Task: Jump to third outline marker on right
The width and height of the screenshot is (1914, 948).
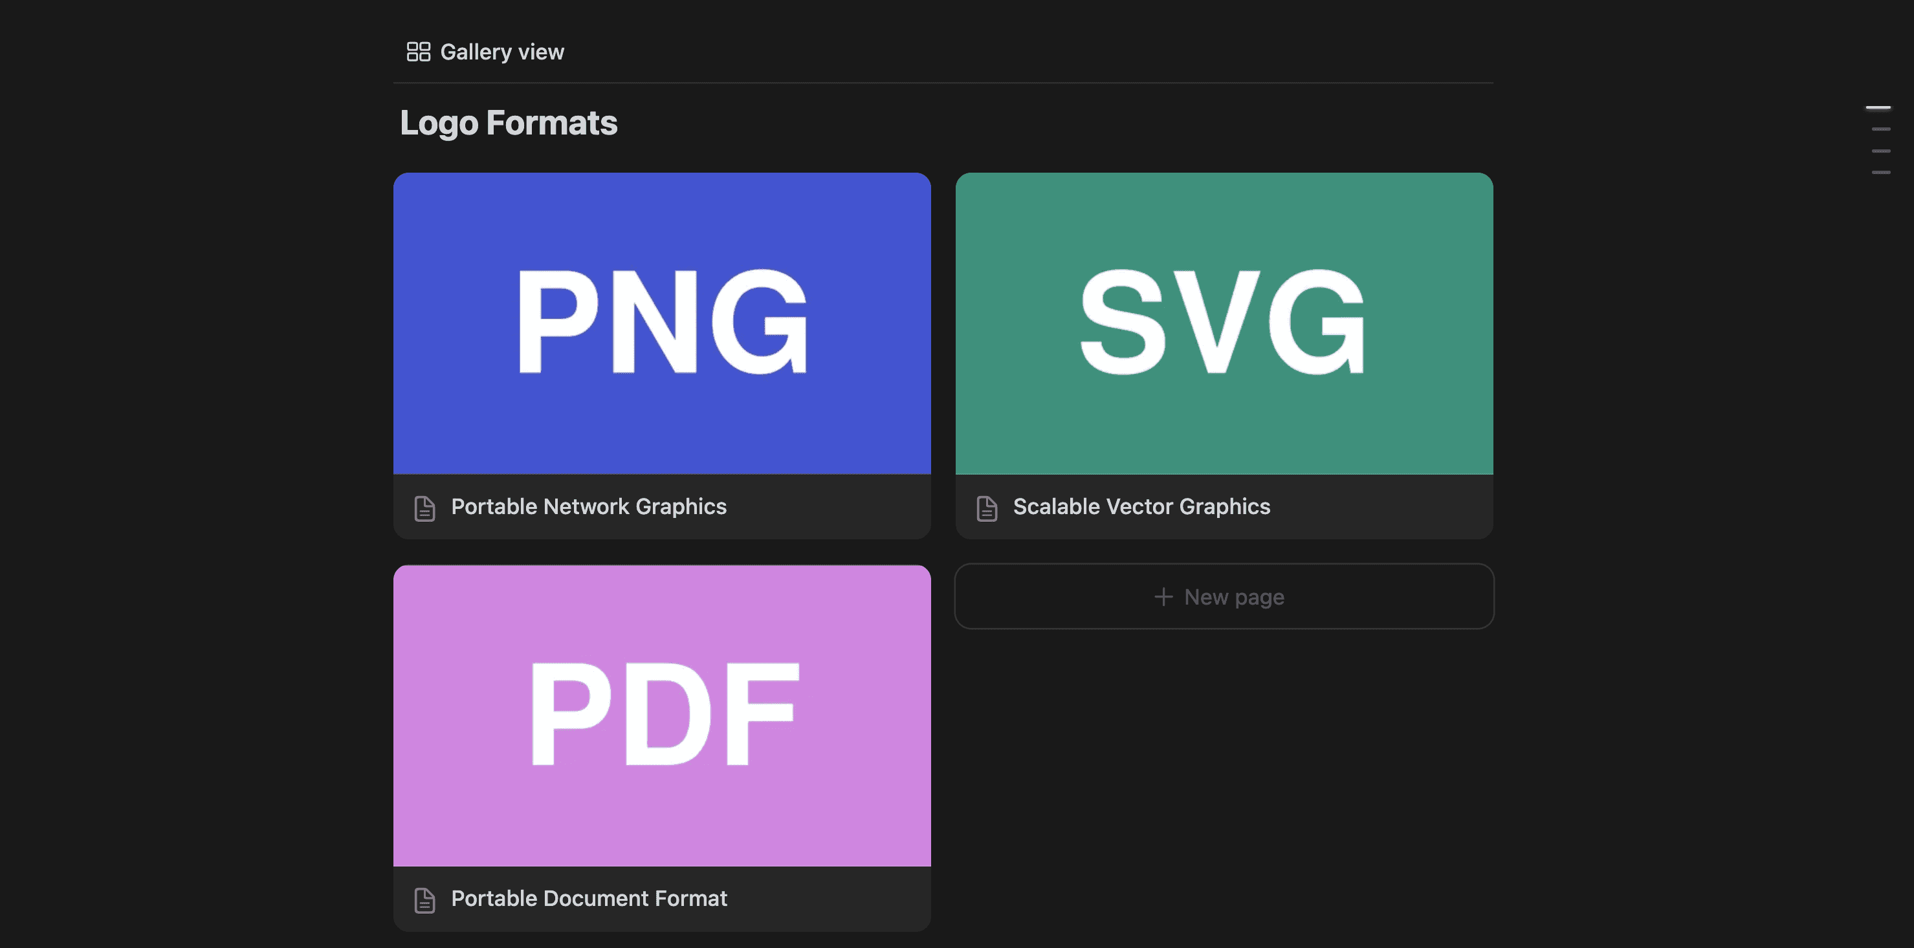Action: coord(1880,151)
